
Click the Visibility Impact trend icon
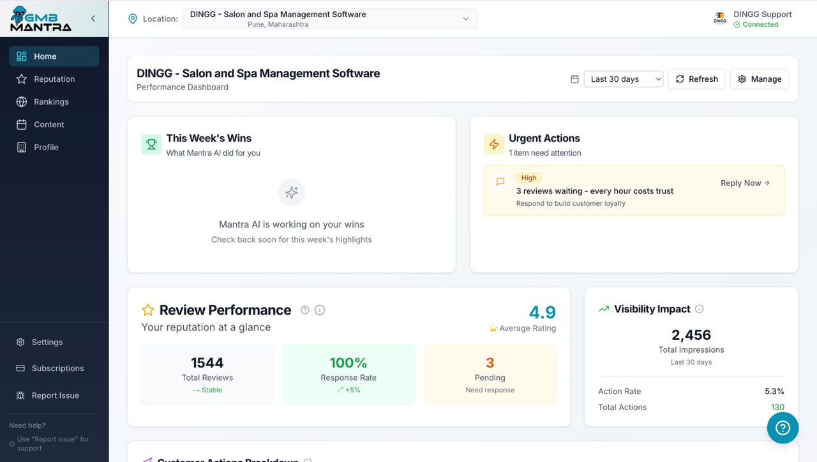pyautogui.click(x=604, y=309)
